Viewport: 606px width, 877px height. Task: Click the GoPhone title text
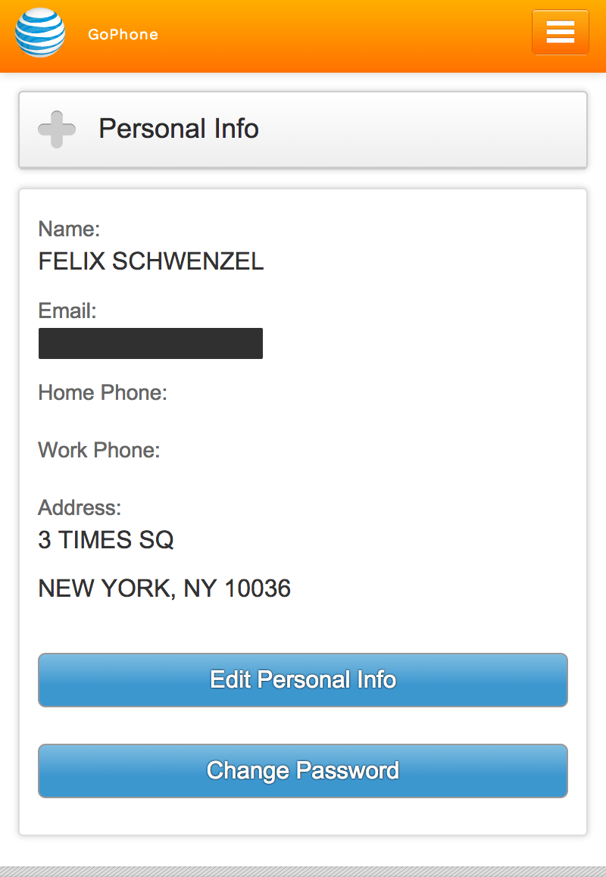tap(123, 35)
